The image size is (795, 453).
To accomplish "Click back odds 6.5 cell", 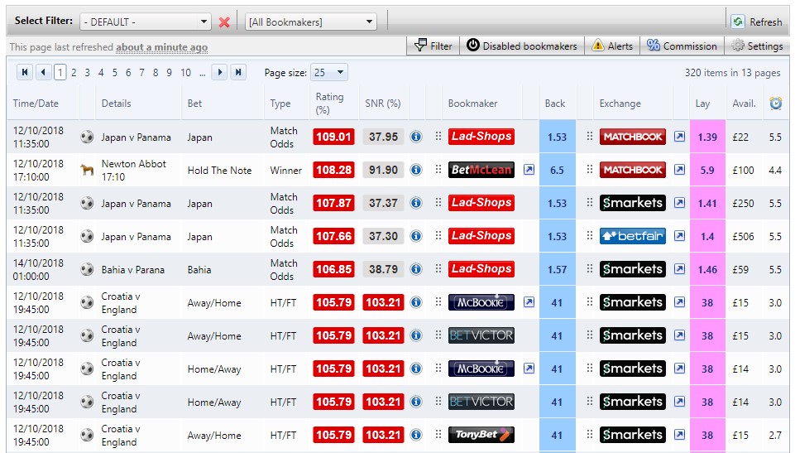I will [558, 170].
